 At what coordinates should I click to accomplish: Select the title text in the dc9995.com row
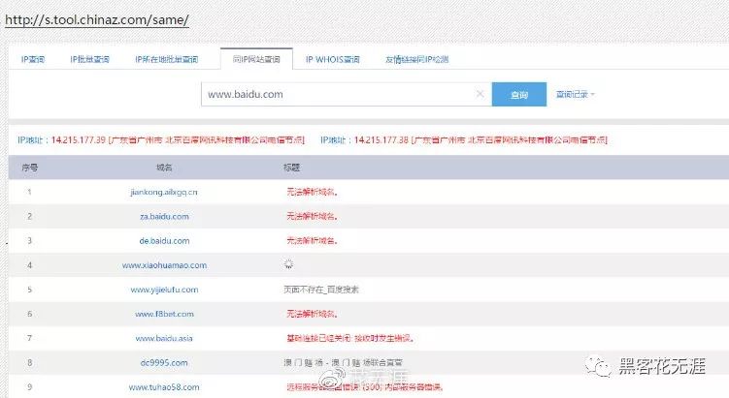(x=343, y=363)
